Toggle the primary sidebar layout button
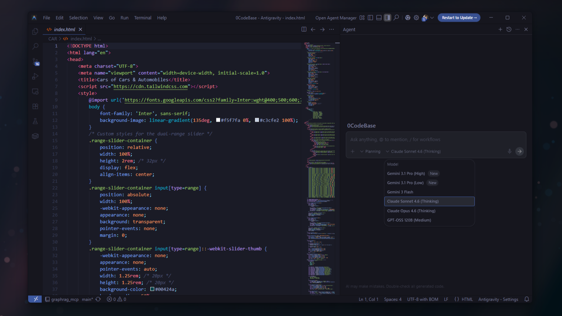This screenshot has width=562, height=316. pos(370,18)
